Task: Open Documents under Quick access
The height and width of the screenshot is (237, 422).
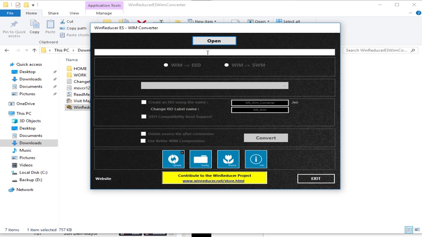Action: pos(31,87)
